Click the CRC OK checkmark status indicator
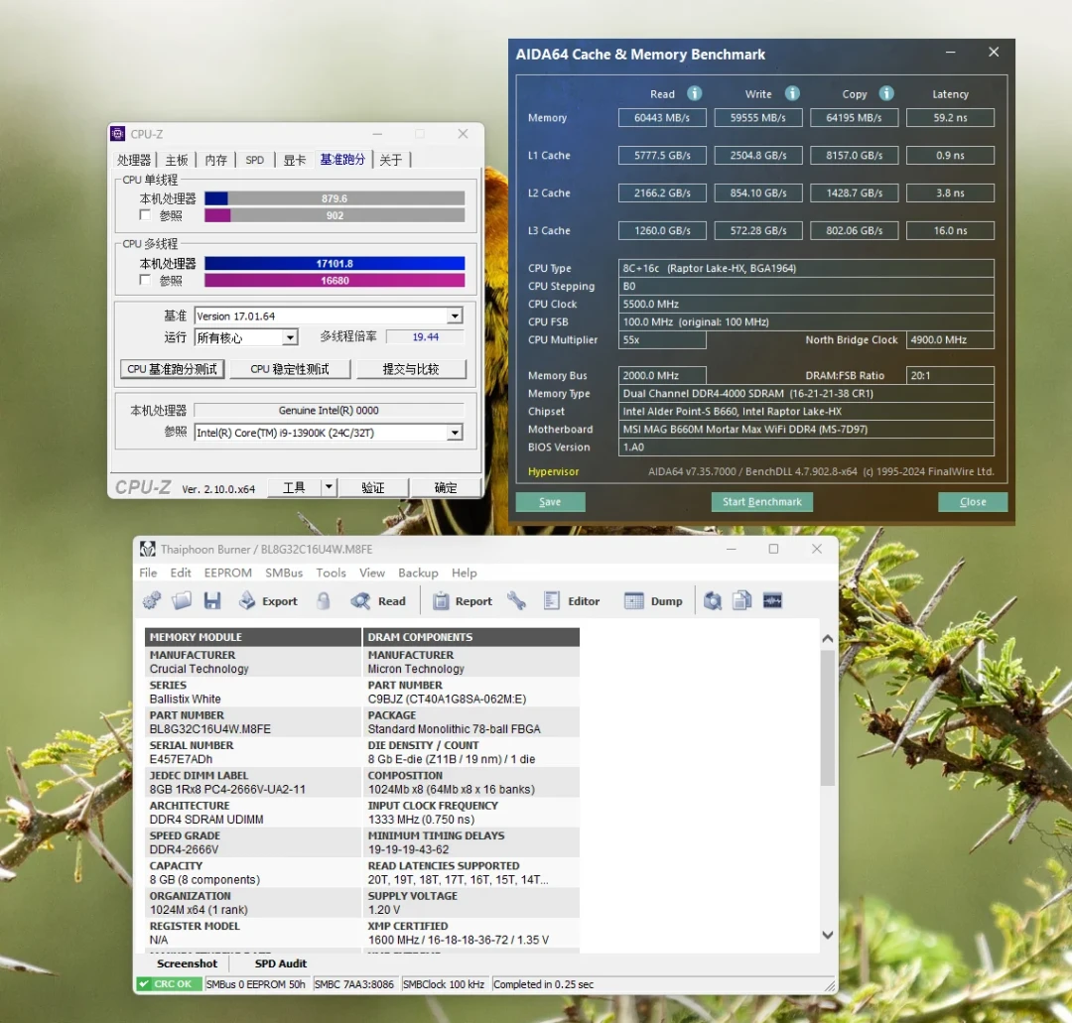Screen dimensions: 1072x1023 click(x=168, y=984)
